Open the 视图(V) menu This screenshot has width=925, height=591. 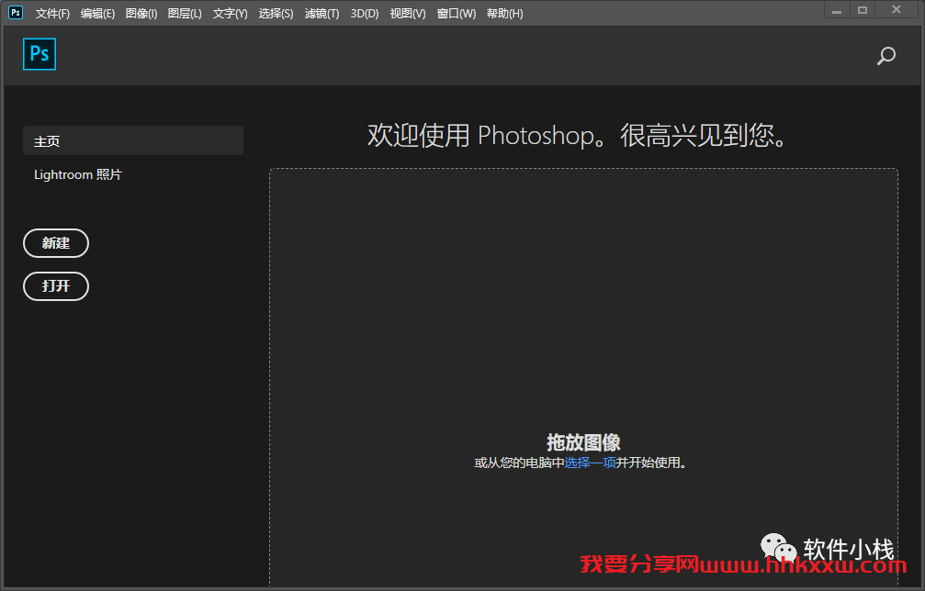408,14
